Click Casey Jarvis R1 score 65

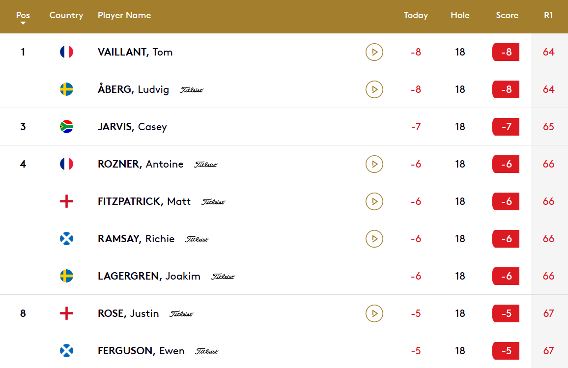(x=548, y=127)
